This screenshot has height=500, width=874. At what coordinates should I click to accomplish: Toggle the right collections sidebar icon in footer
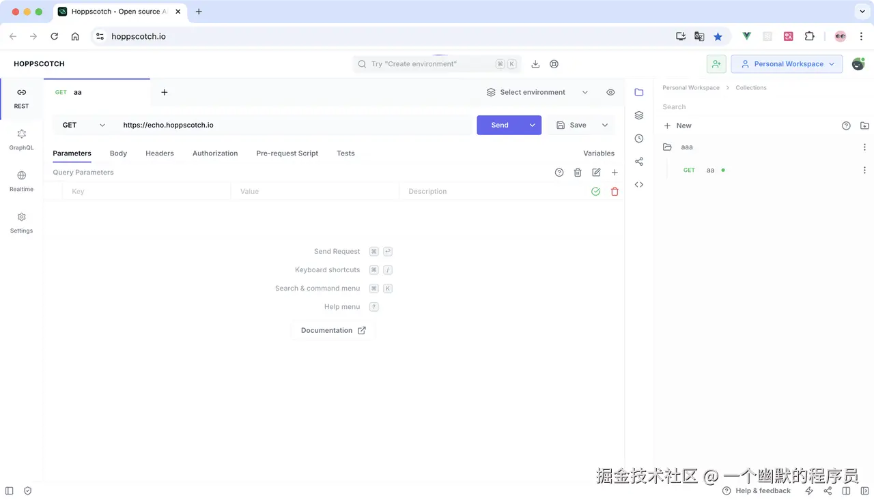pos(864,490)
